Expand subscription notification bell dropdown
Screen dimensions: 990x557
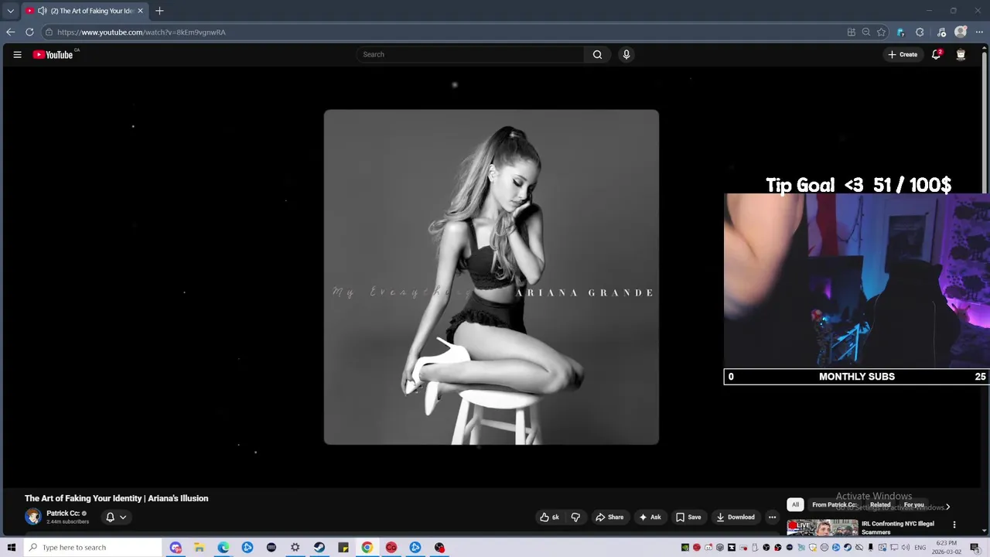(x=115, y=517)
